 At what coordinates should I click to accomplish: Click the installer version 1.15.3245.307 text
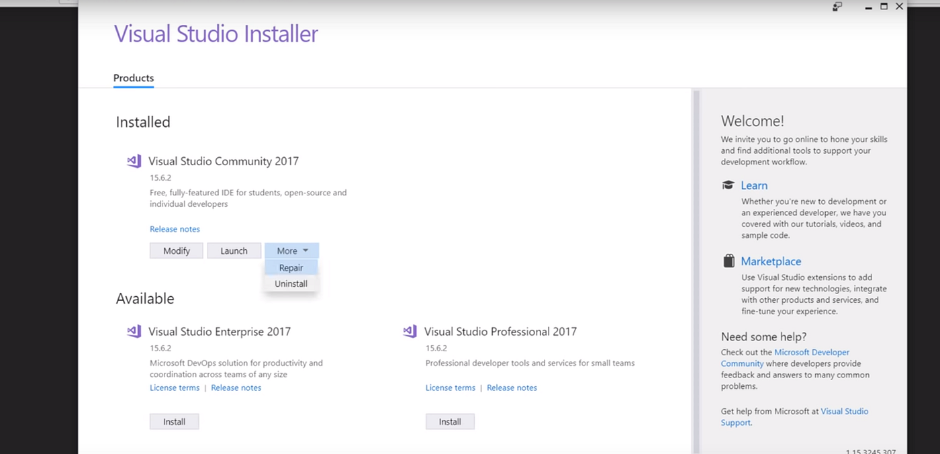click(871, 452)
